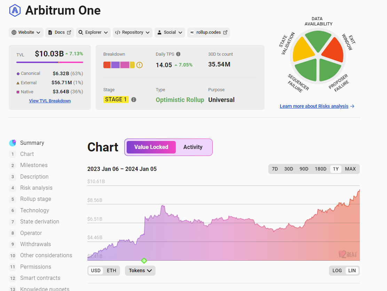Click the code brackets icon on Repository
387x291 pixels.
118,32
